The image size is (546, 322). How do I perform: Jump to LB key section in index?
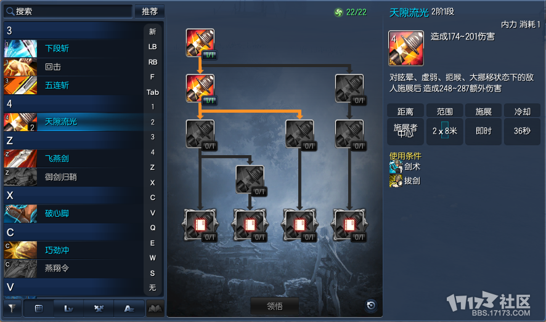[152, 47]
